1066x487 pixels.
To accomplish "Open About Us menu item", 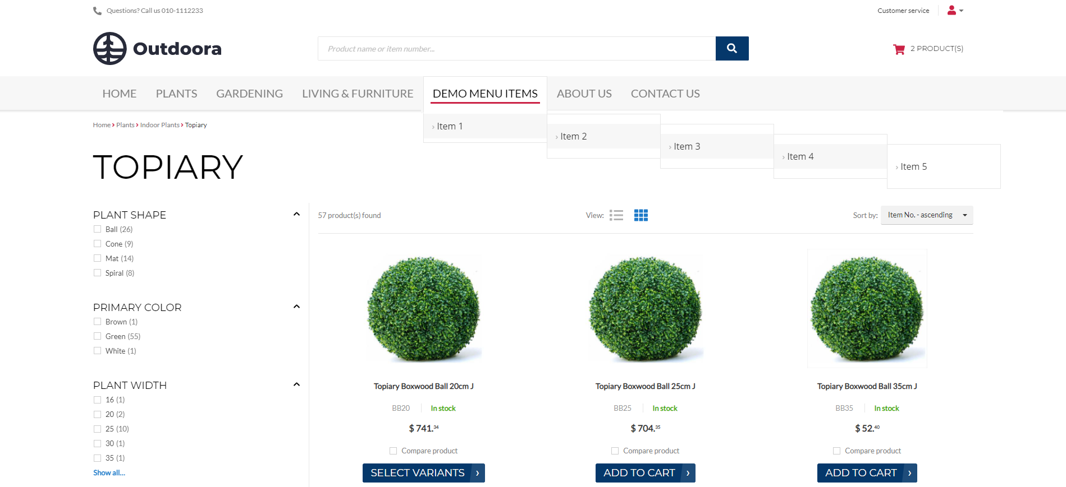I will (584, 94).
